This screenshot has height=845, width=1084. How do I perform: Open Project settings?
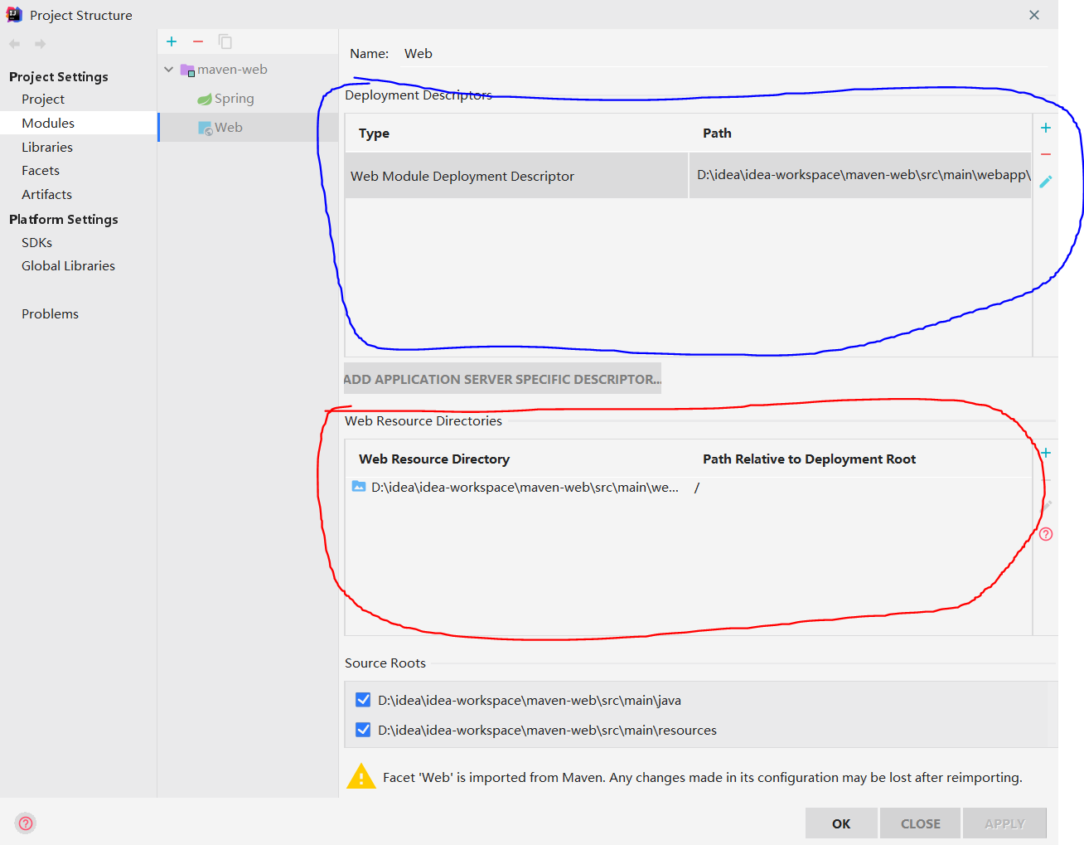[43, 100]
